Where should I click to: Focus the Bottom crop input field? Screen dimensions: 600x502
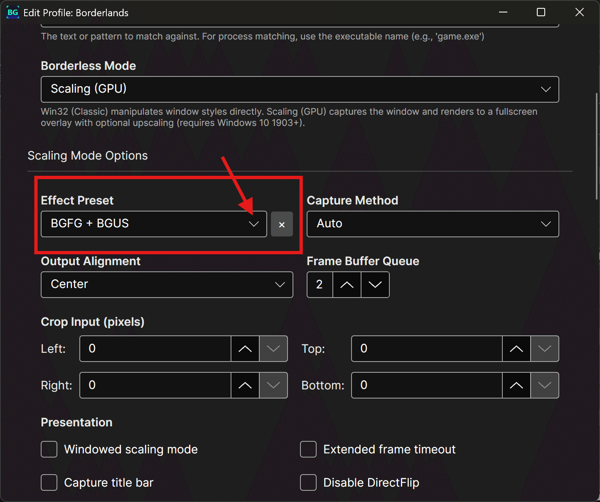[x=427, y=385]
